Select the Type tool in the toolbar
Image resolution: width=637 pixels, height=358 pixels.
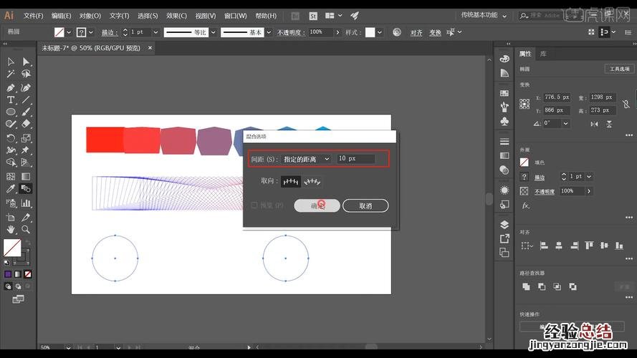coord(11,100)
